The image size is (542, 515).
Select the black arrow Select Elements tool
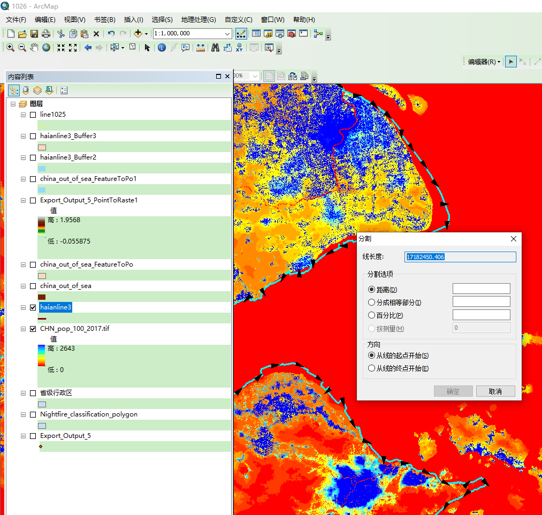147,48
